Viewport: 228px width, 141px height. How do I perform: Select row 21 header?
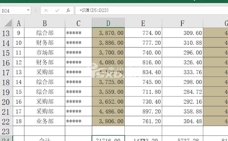pos(6,111)
